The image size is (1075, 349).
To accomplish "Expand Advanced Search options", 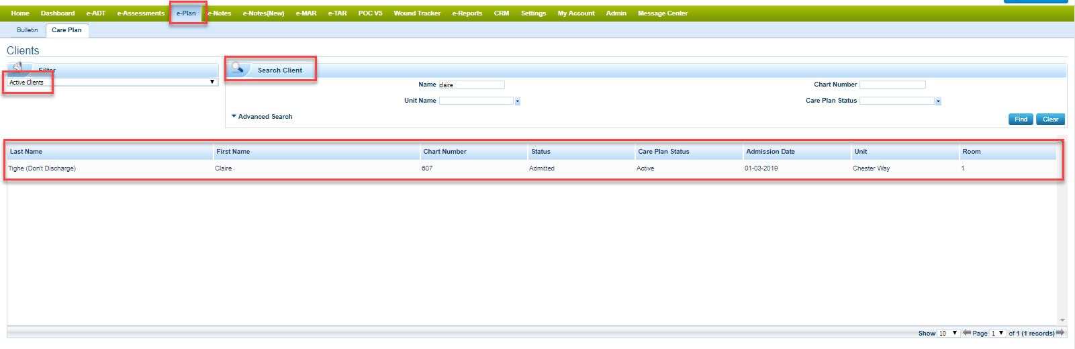I will [x=262, y=117].
